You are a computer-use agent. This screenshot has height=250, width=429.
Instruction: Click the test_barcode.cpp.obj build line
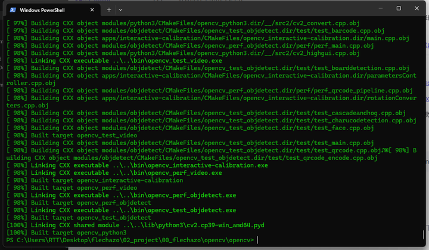click(x=195, y=30)
